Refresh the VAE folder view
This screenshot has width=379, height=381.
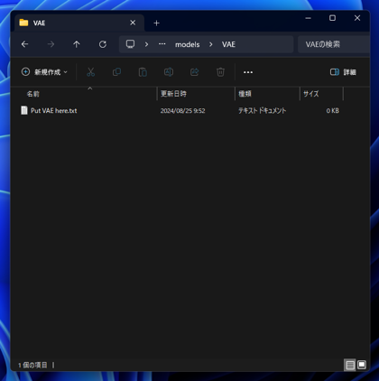click(103, 44)
